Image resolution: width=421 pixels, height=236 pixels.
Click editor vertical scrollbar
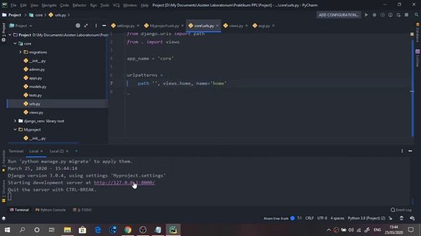pos(412,88)
